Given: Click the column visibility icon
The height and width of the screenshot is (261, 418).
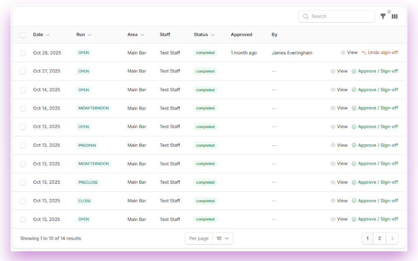Looking at the screenshot, I should pyautogui.click(x=394, y=16).
